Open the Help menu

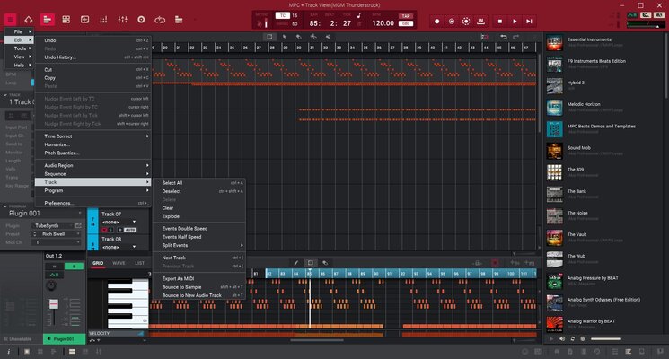tap(18, 66)
